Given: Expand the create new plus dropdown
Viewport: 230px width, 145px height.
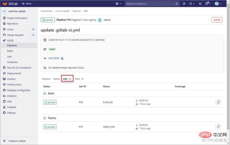Looking at the screenshot, I should tap(118, 4).
